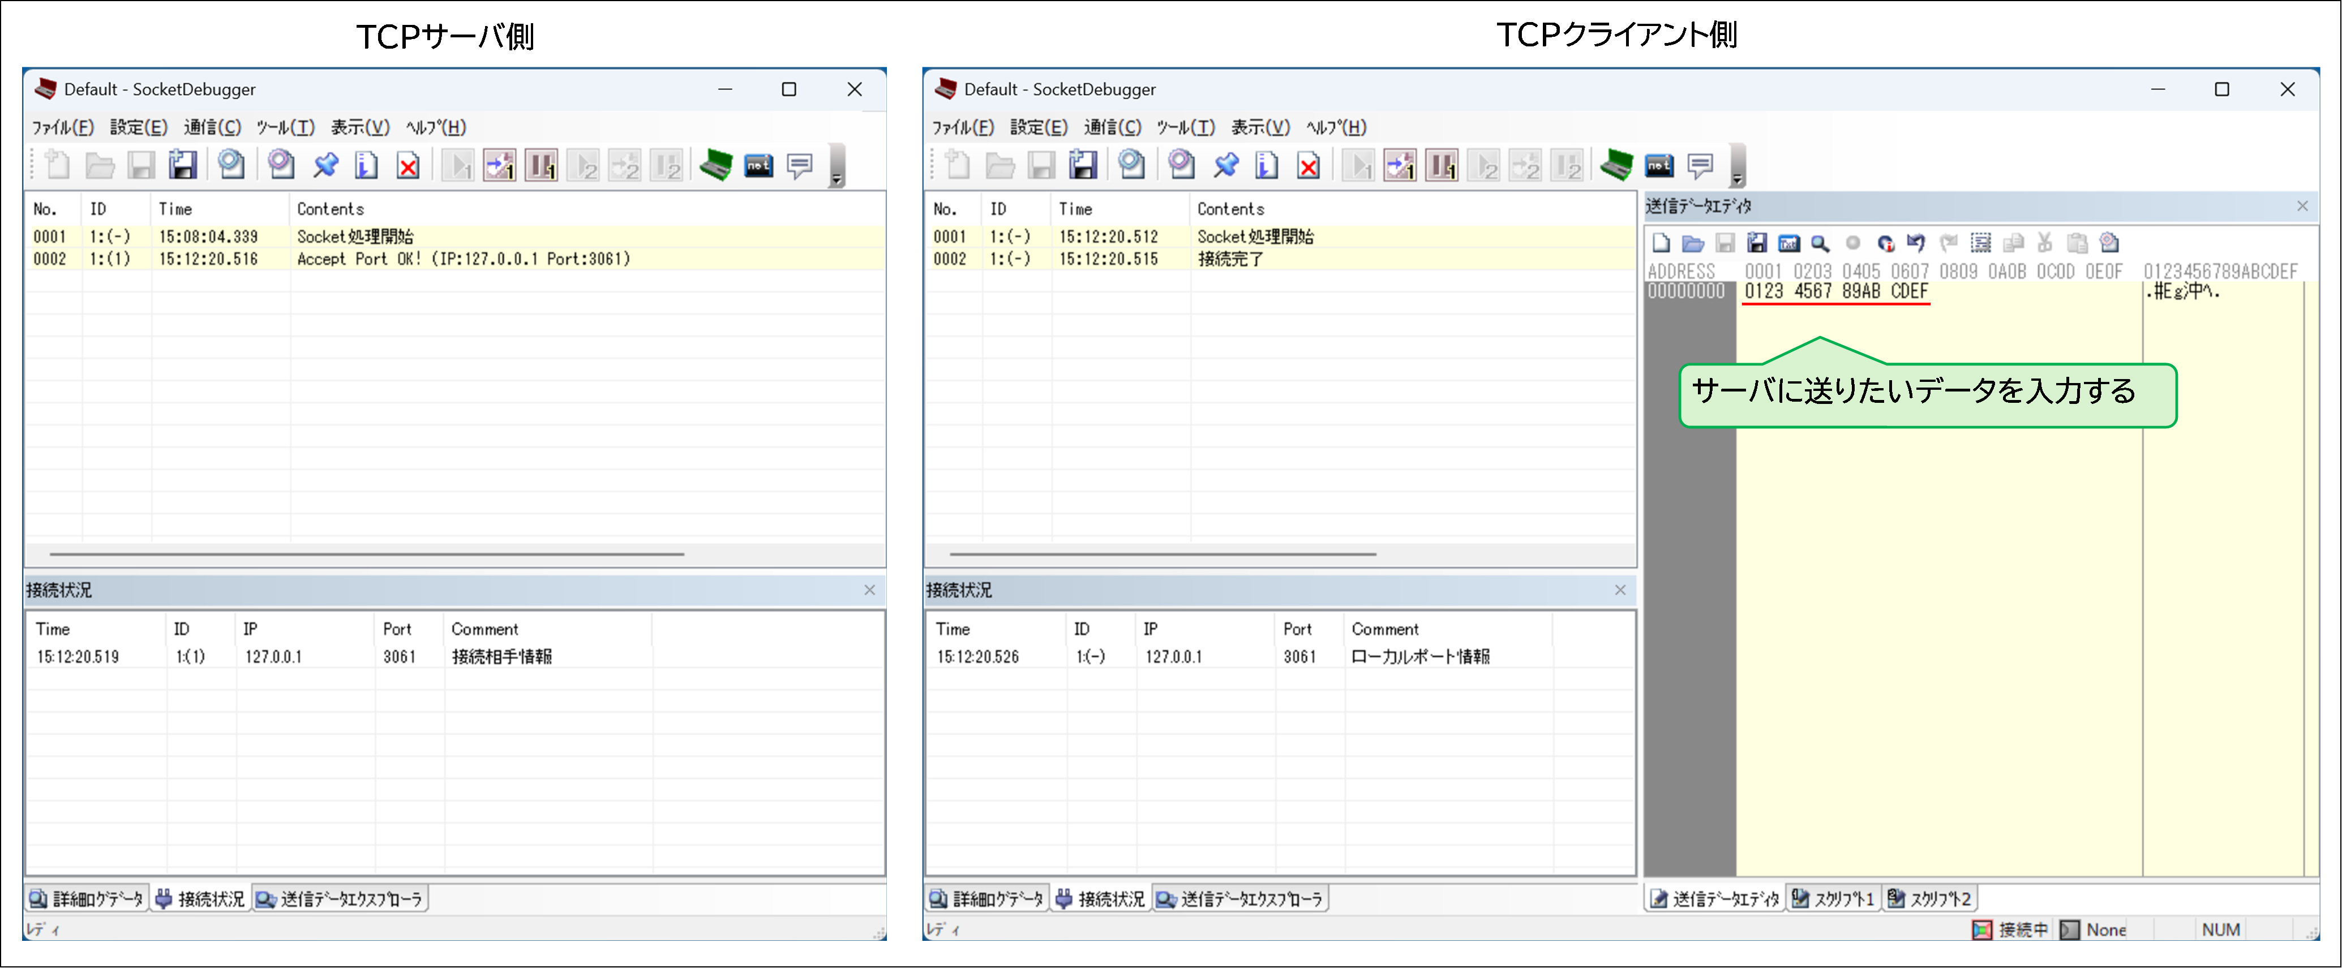
Task: Open the ツール(T) menu in left window
Action: tap(285, 127)
